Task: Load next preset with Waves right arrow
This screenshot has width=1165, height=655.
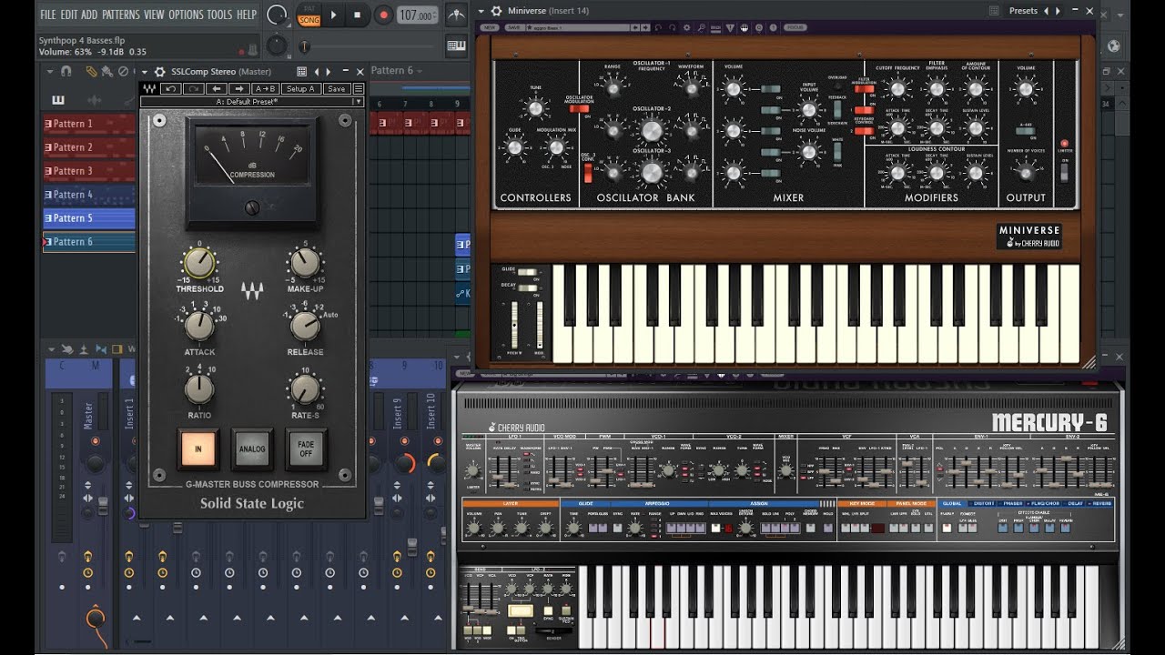Action: point(239,88)
